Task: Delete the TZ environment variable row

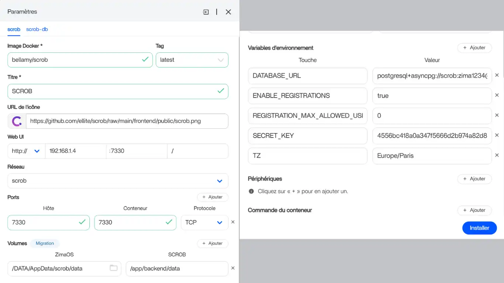Action: [x=497, y=156]
